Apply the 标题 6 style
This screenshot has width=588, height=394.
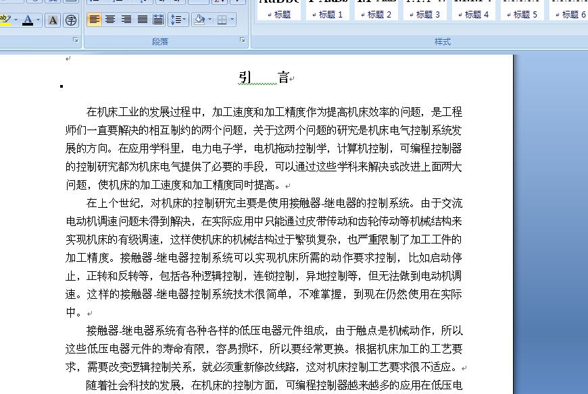pyautogui.click(x=568, y=10)
